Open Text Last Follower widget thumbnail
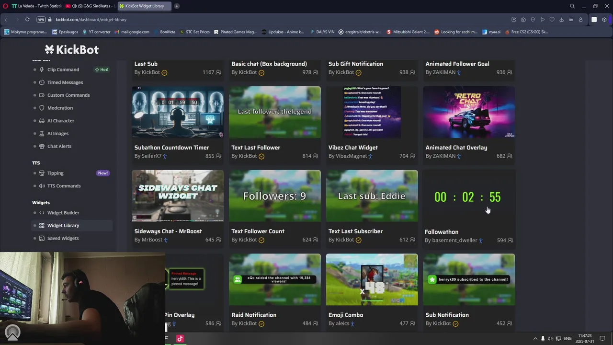The width and height of the screenshot is (613, 345). click(x=275, y=112)
